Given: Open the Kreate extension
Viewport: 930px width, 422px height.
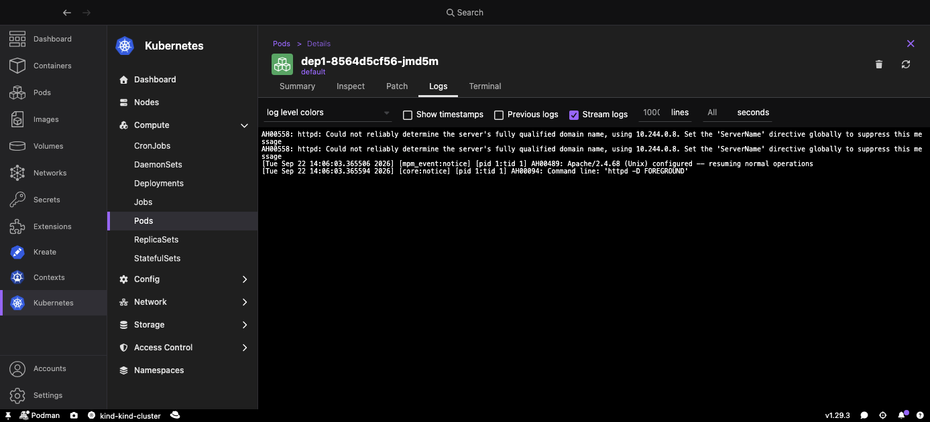Looking at the screenshot, I should [53, 252].
